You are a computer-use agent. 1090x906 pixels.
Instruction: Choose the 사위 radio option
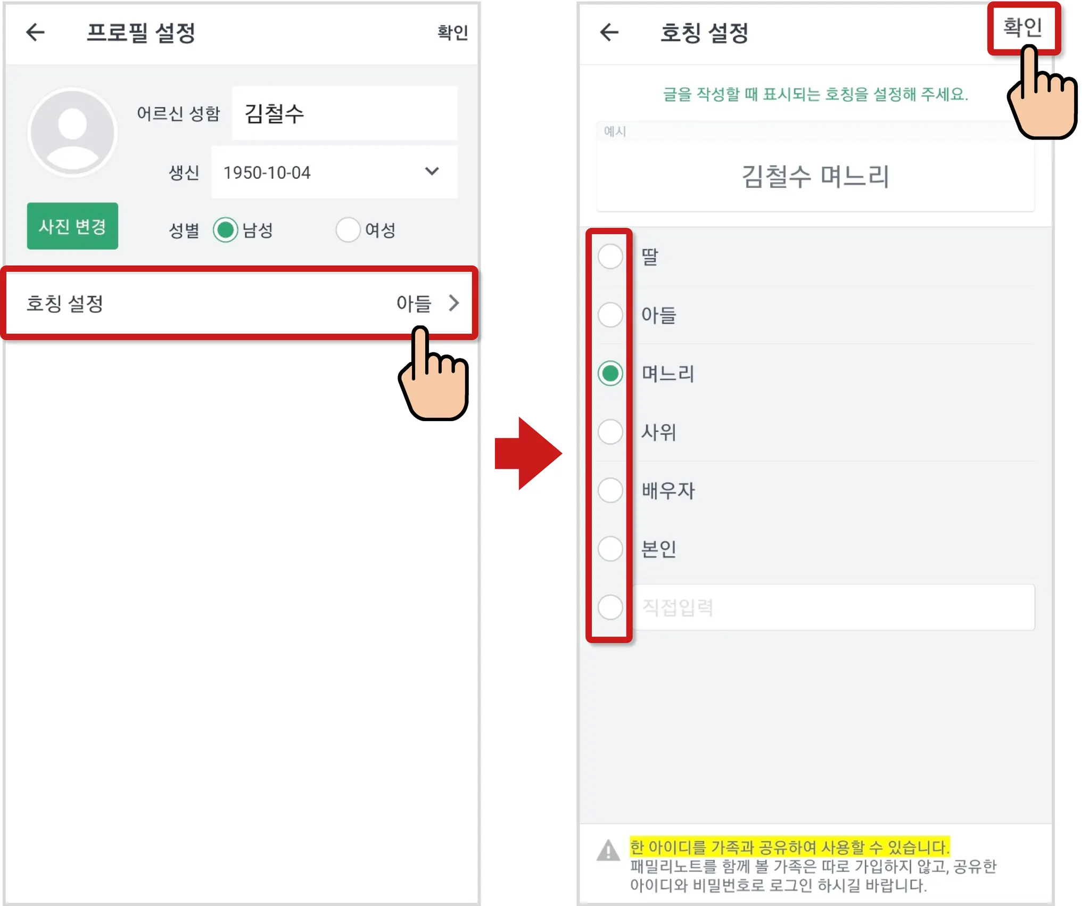coord(610,432)
